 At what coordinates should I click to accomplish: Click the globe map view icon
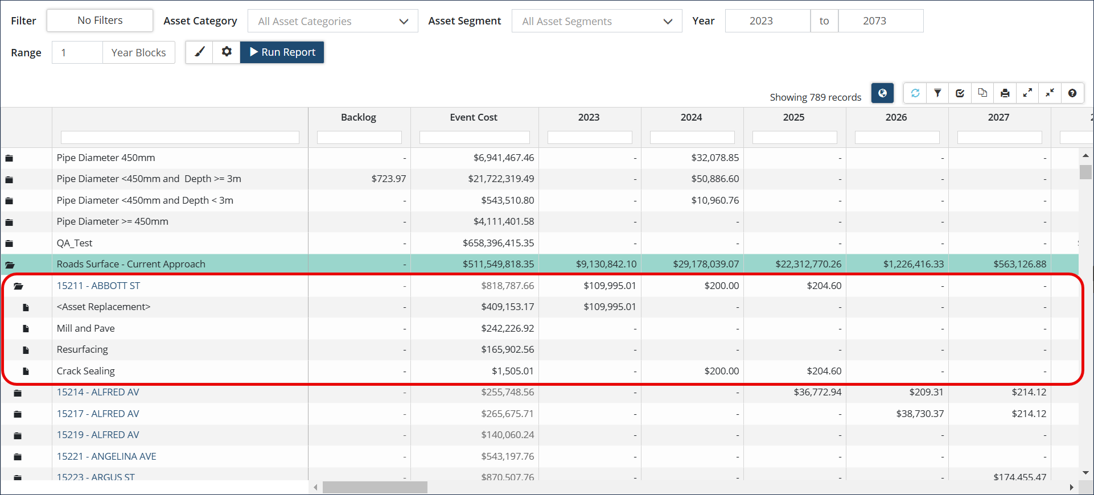(882, 93)
